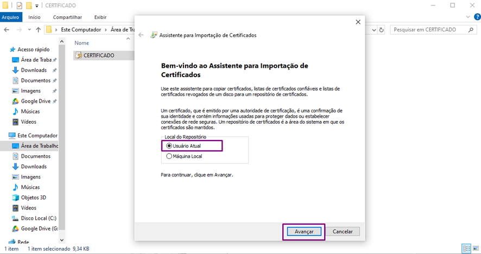The image size is (481, 254).
Task: Click the Pesquisar em CERTIFICADO search box
Action: pyautogui.click(x=429, y=30)
